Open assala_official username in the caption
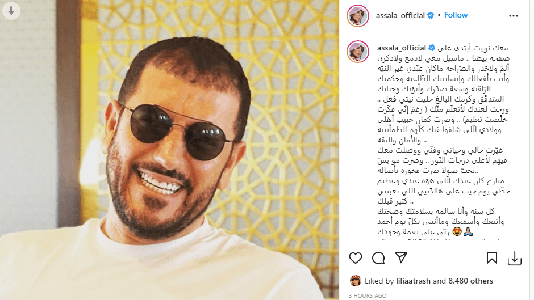The width and height of the screenshot is (534, 300). (402, 48)
